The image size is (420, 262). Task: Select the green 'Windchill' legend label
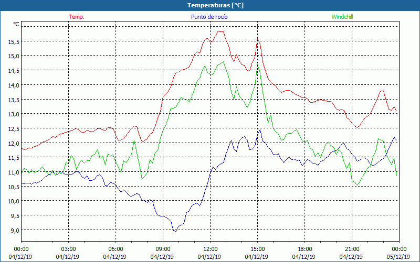pos(342,17)
